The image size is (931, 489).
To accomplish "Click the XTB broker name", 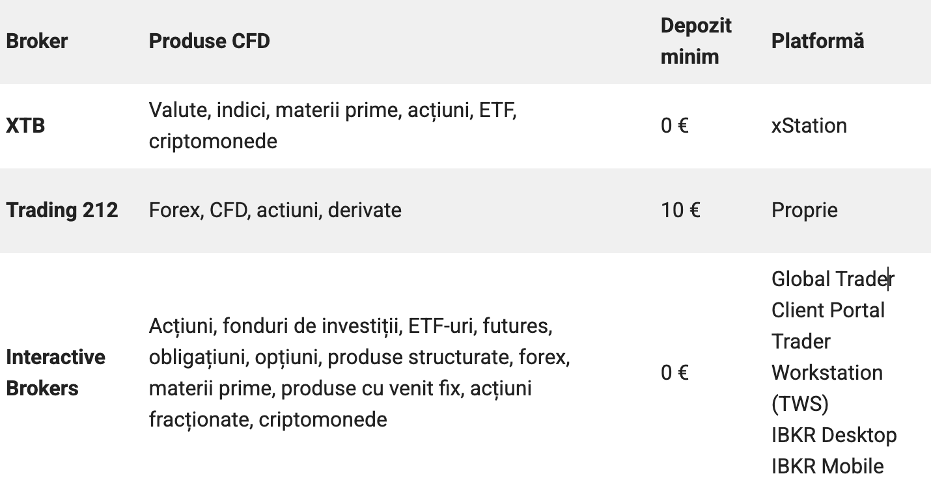I will [x=25, y=126].
